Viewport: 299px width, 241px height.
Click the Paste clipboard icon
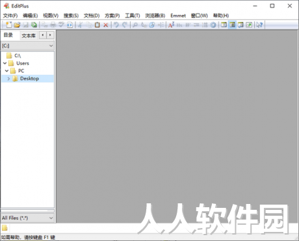(x=97, y=25)
